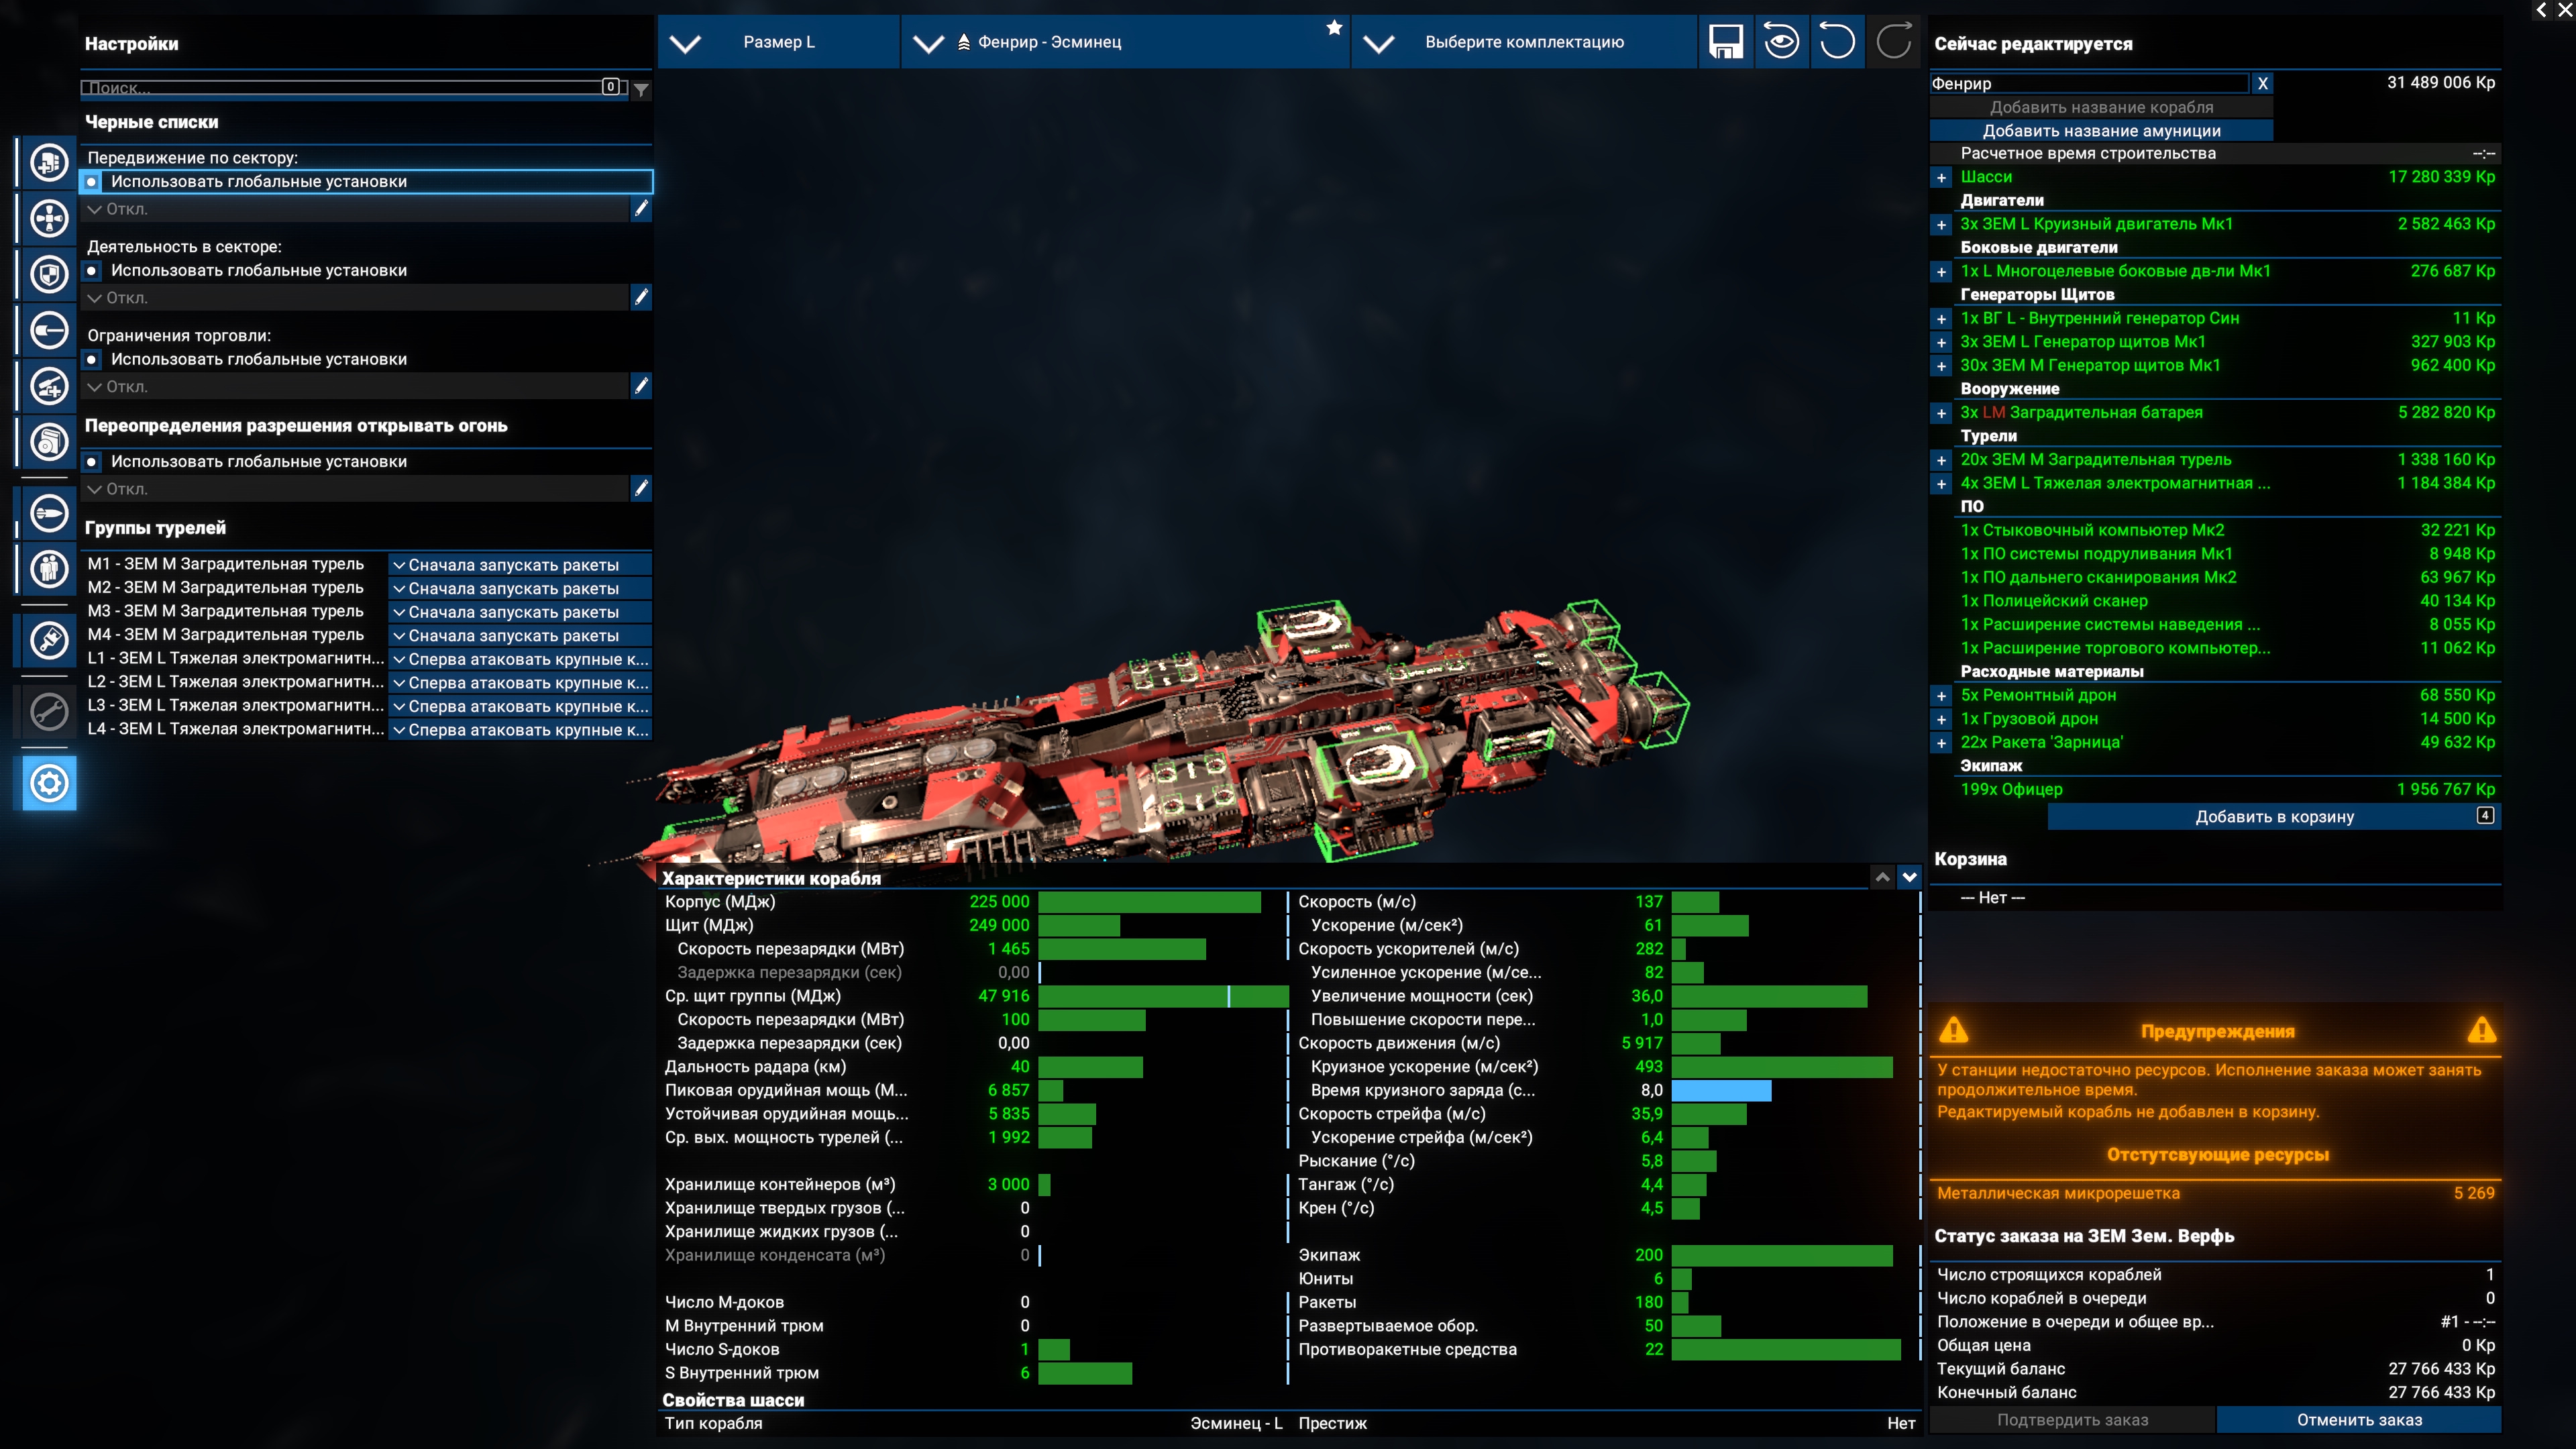Click the reset camera view eye icon
Screen dimensions: 2576x1449
click(1781, 42)
